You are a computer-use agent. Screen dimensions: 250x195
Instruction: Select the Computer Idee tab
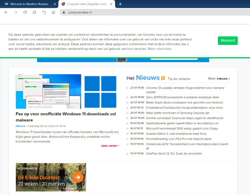coord(87,4)
